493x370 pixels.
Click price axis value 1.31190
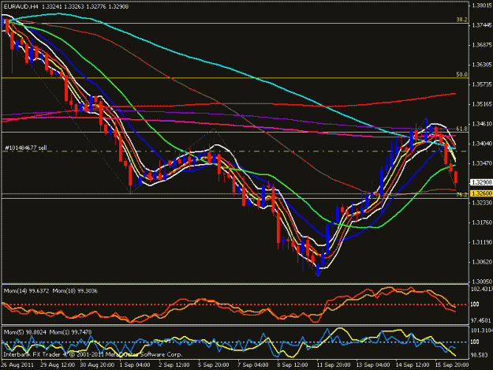pos(482,242)
